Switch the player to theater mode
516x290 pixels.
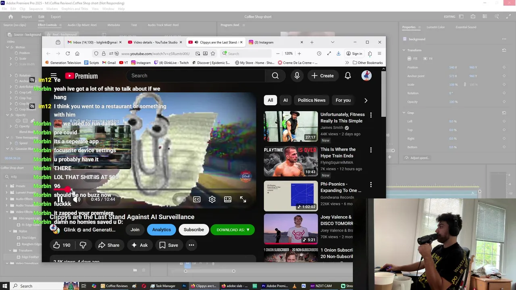(228, 199)
